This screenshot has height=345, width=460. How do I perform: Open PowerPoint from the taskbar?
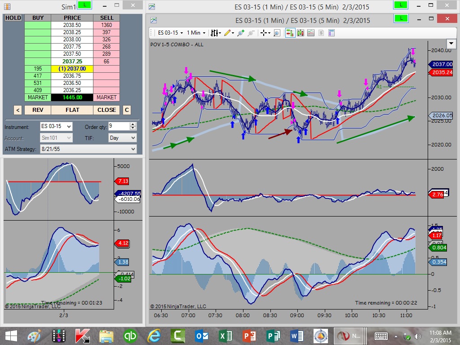[249, 336]
